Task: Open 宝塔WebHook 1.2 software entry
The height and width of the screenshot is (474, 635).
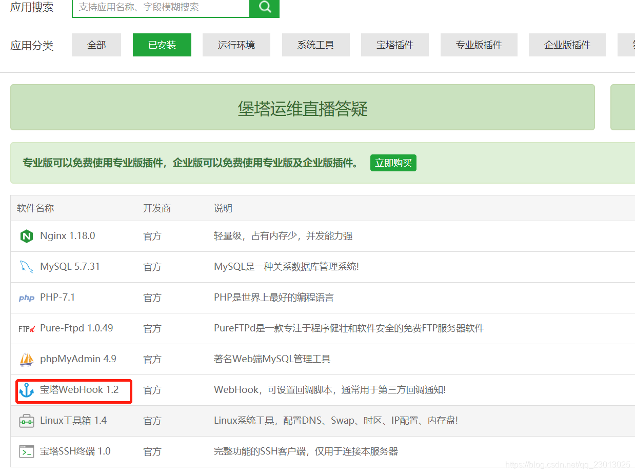Action: point(79,390)
